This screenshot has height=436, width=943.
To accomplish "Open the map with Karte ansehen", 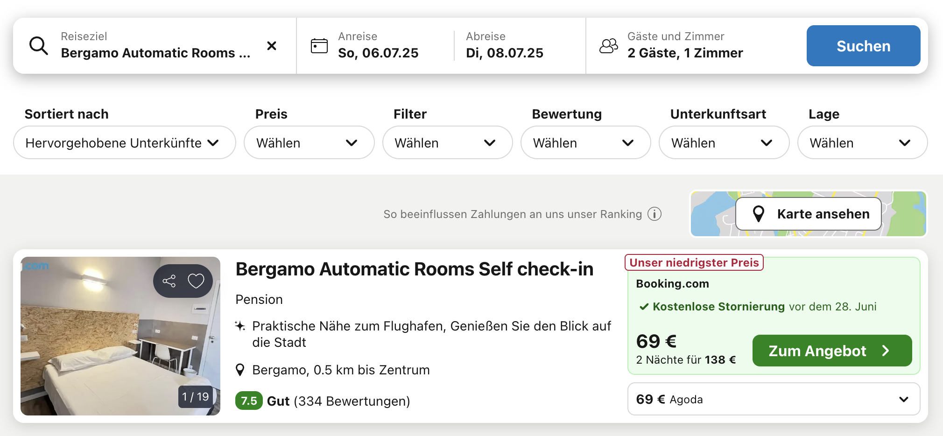I will pyautogui.click(x=808, y=214).
